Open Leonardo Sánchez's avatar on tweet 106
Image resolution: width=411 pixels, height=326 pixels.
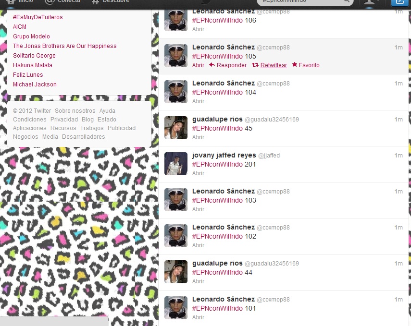click(x=176, y=20)
